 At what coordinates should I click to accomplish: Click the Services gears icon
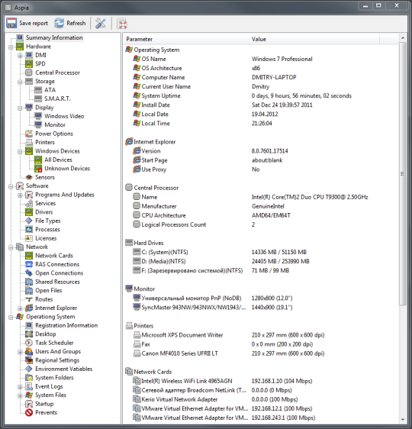tap(29, 203)
